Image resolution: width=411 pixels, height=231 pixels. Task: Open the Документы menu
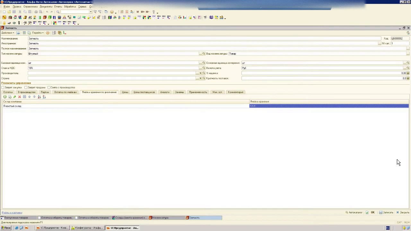coord(46,7)
